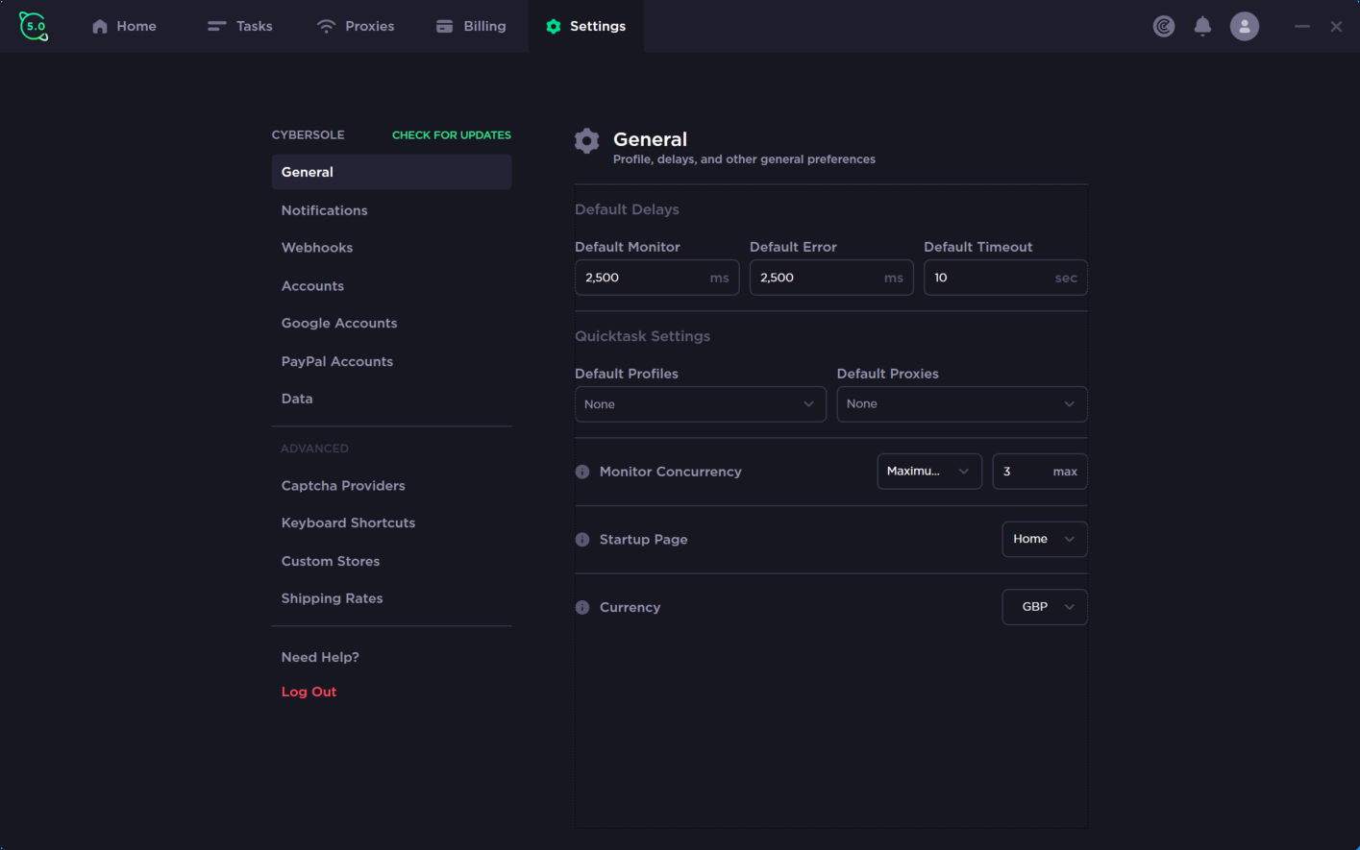Click the Quicktask Settings section heading

tap(643, 336)
